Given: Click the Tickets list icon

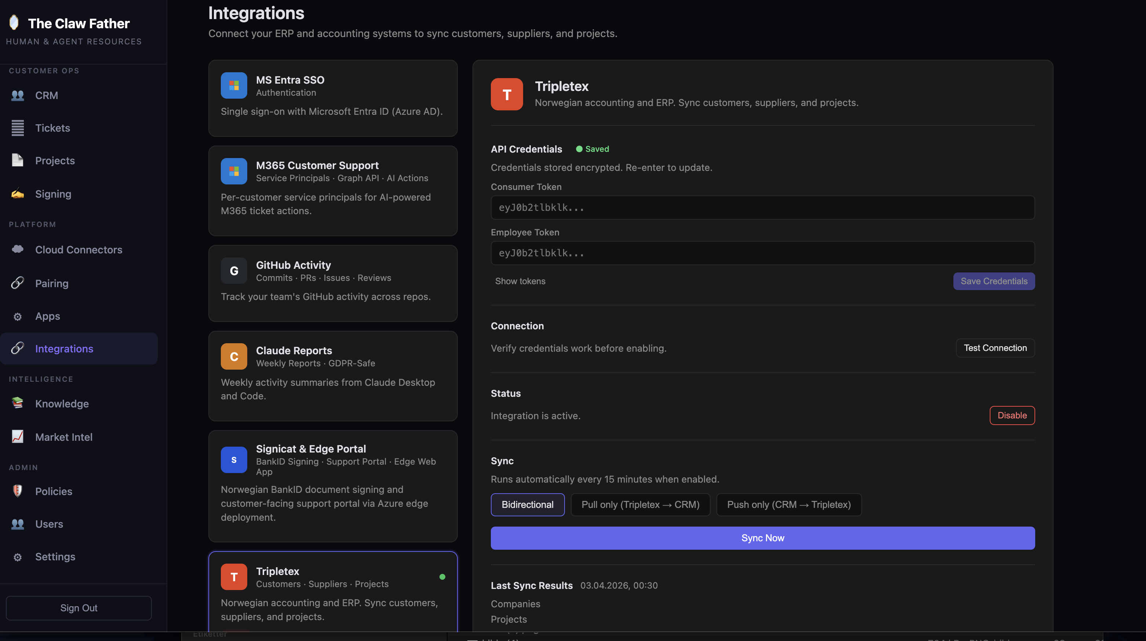Looking at the screenshot, I should pyautogui.click(x=18, y=128).
